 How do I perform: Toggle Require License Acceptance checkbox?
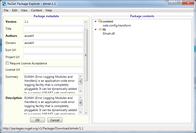click(7, 63)
